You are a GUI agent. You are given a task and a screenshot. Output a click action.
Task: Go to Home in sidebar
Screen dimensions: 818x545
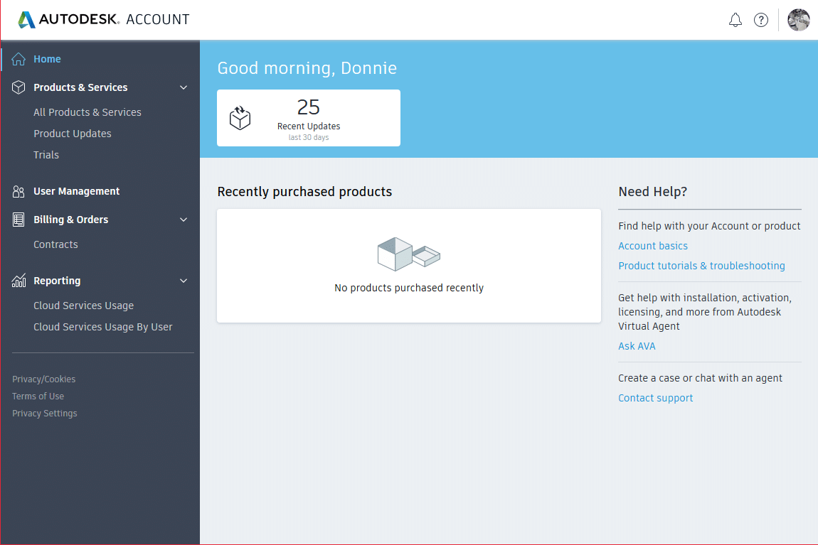48,59
